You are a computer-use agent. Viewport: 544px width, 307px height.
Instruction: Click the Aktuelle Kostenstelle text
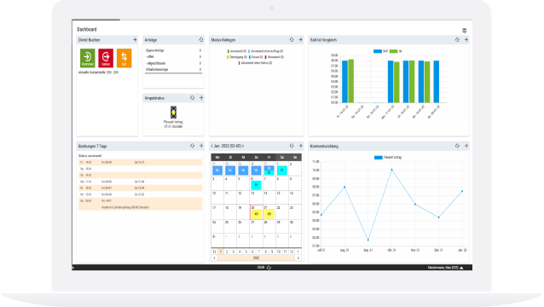(99, 72)
